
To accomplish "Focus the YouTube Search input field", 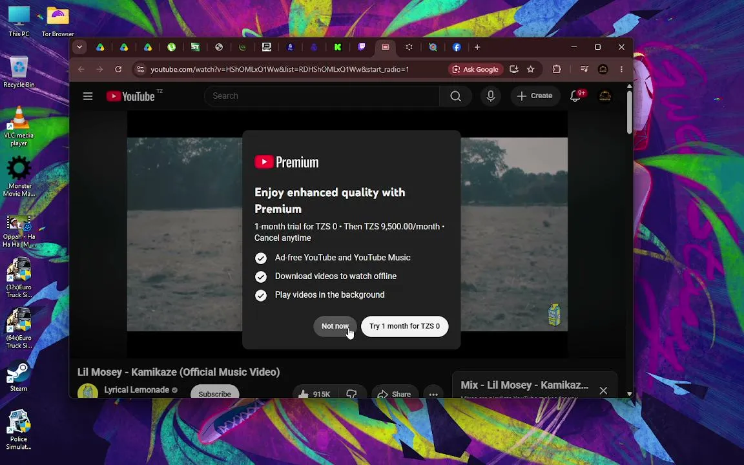I will [x=322, y=96].
